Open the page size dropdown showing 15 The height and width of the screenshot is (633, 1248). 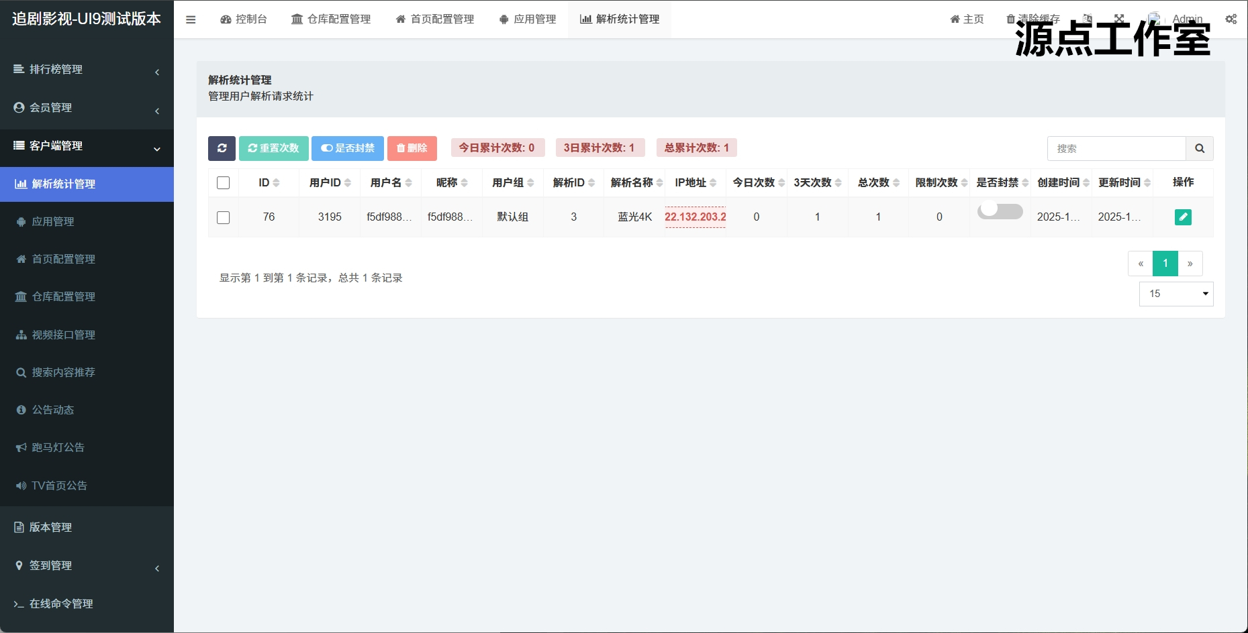[1175, 294]
